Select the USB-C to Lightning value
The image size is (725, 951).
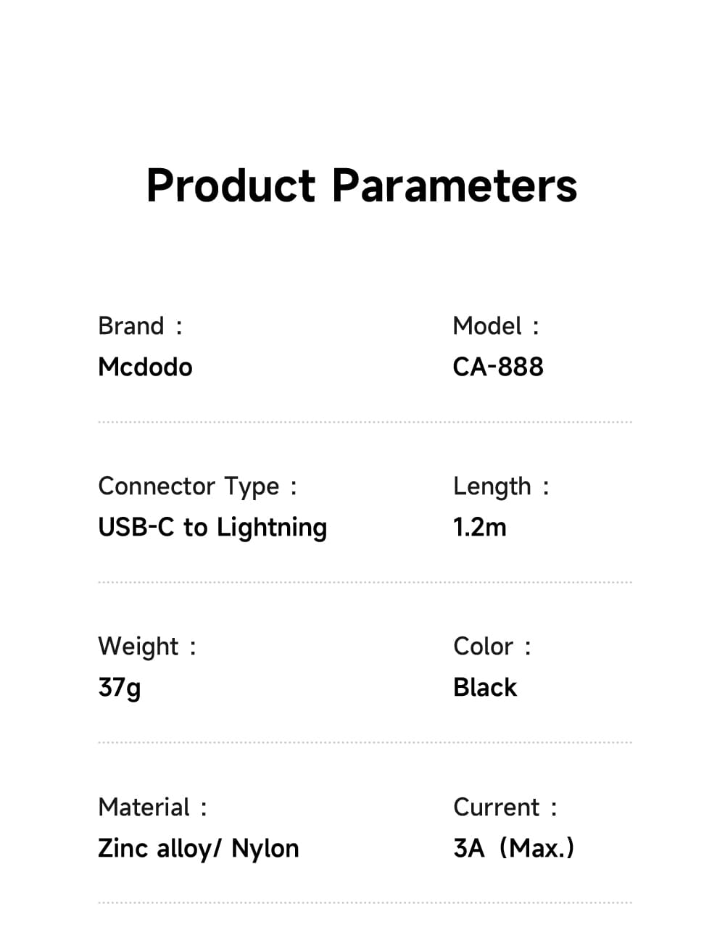coord(212,528)
